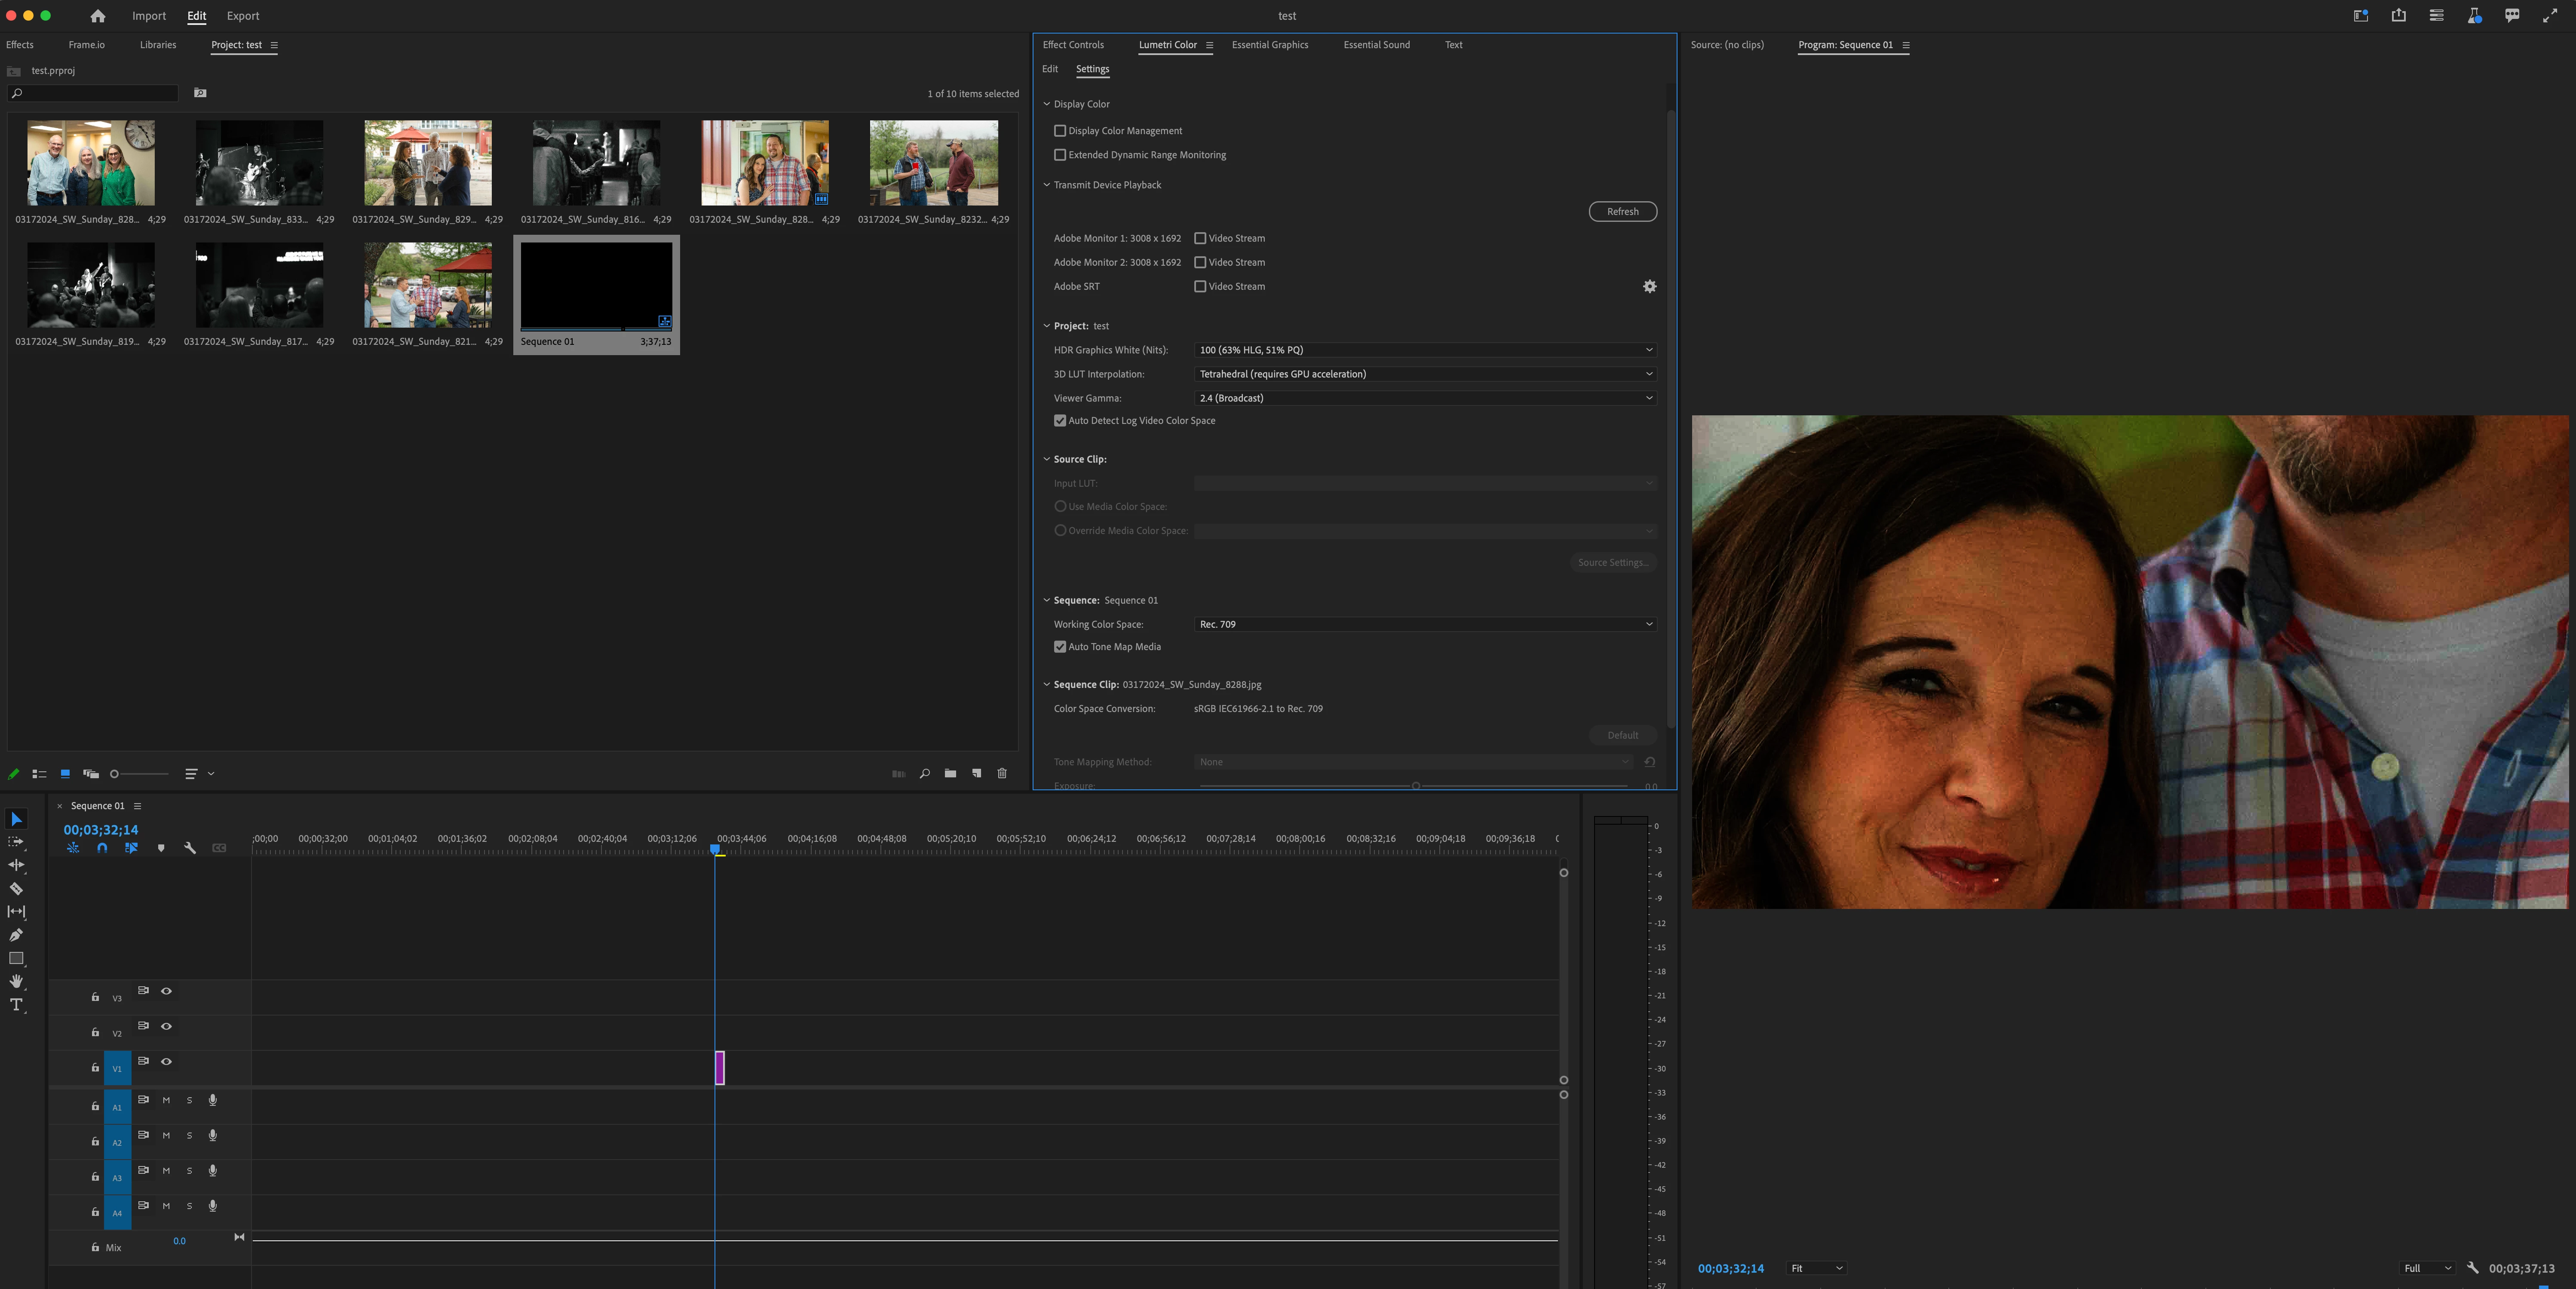Click the trash icon in Project panel
2576x1289 pixels.
(x=1002, y=773)
